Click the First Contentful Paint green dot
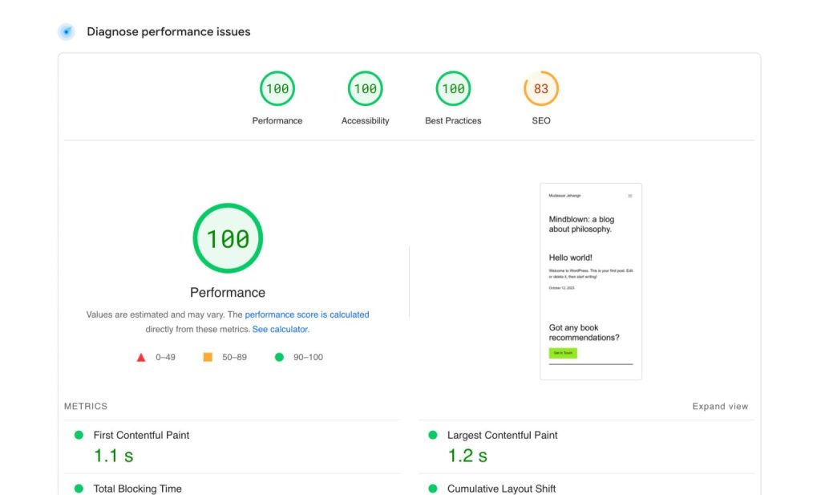The height and width of the screenshot is (495, 821). tap(79, 435)
